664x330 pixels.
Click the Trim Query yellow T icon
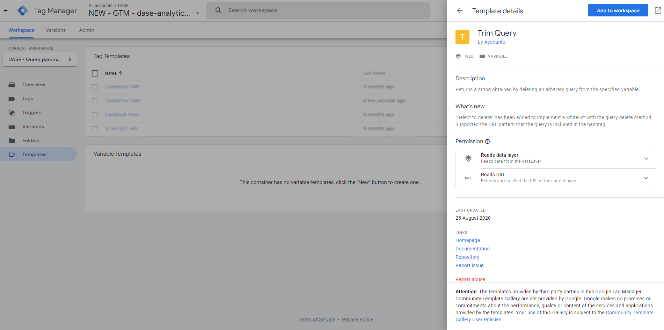click(x=462, y=37)
